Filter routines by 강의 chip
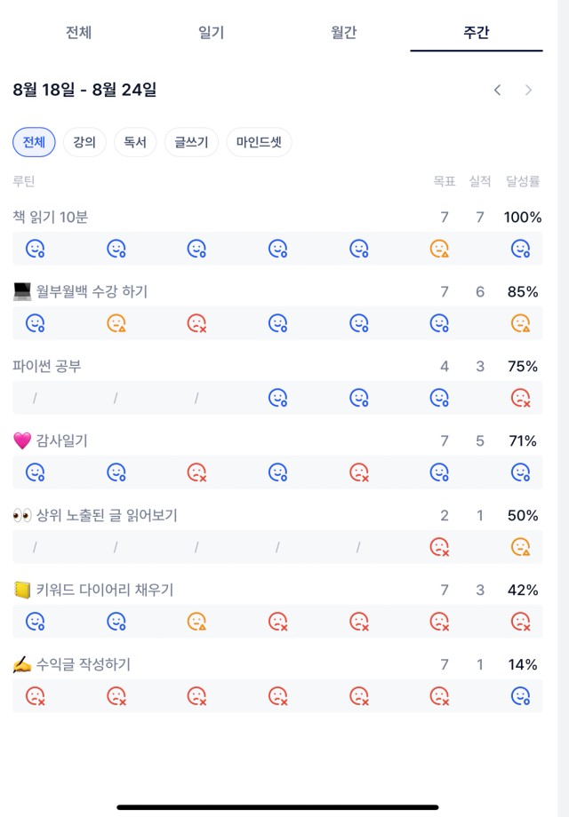Viewport: 569px width, 817px height. coord(84,142)
